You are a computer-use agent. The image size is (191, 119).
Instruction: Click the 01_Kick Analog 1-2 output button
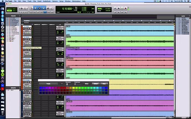(60, 29)
